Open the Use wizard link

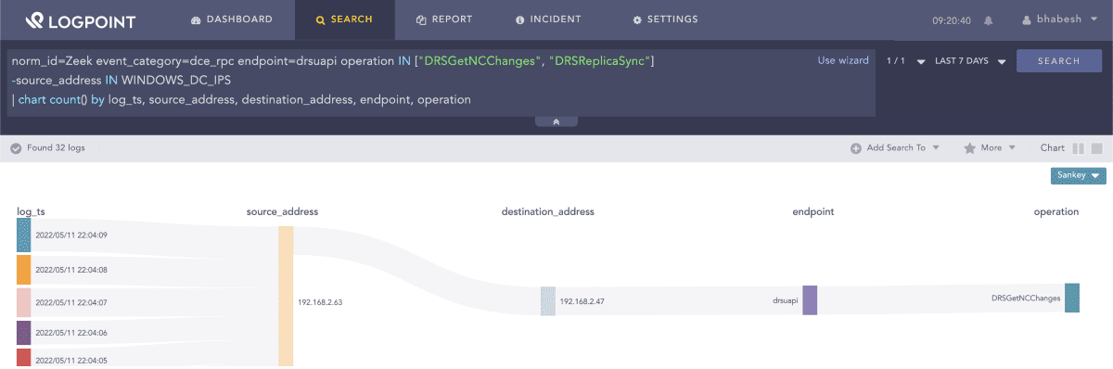[x=843, y=60]
